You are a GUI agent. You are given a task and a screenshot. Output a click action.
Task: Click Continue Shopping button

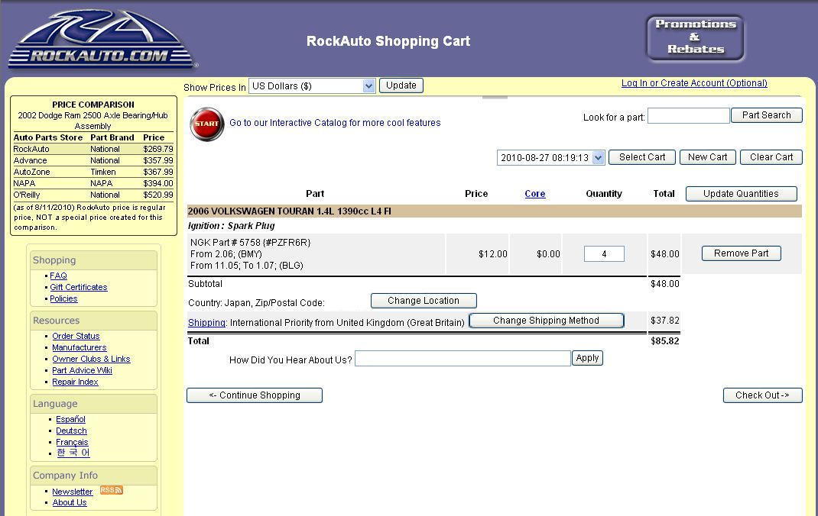click(x=255, y=395)
